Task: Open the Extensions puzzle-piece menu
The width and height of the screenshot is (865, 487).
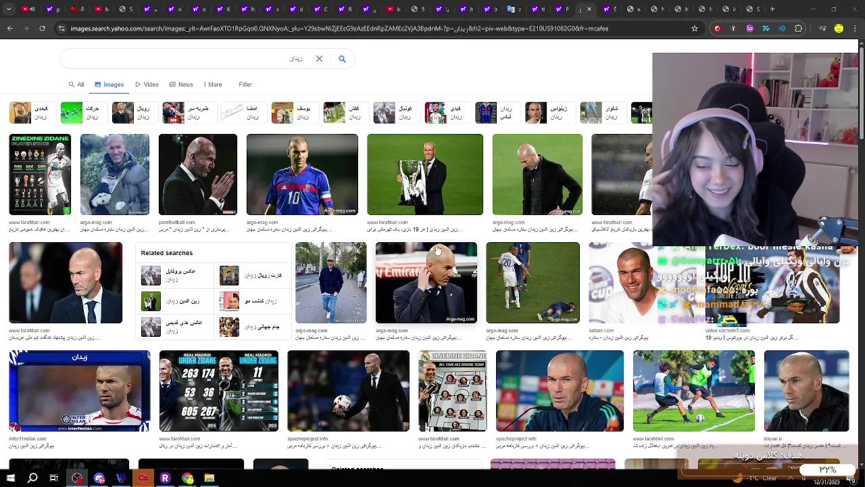Action: tap(799, 28)
